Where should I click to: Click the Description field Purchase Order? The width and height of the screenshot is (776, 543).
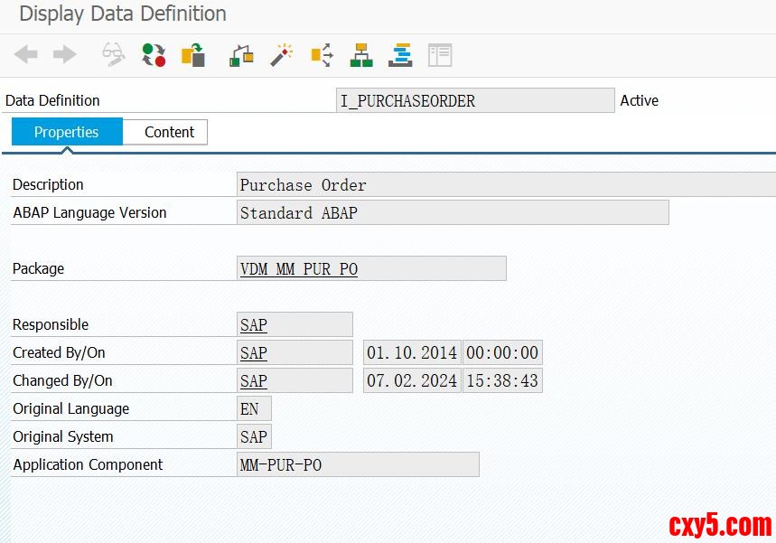506,185
